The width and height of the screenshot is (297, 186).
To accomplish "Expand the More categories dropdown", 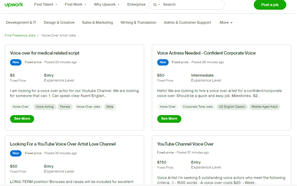I will coord(226,22).
